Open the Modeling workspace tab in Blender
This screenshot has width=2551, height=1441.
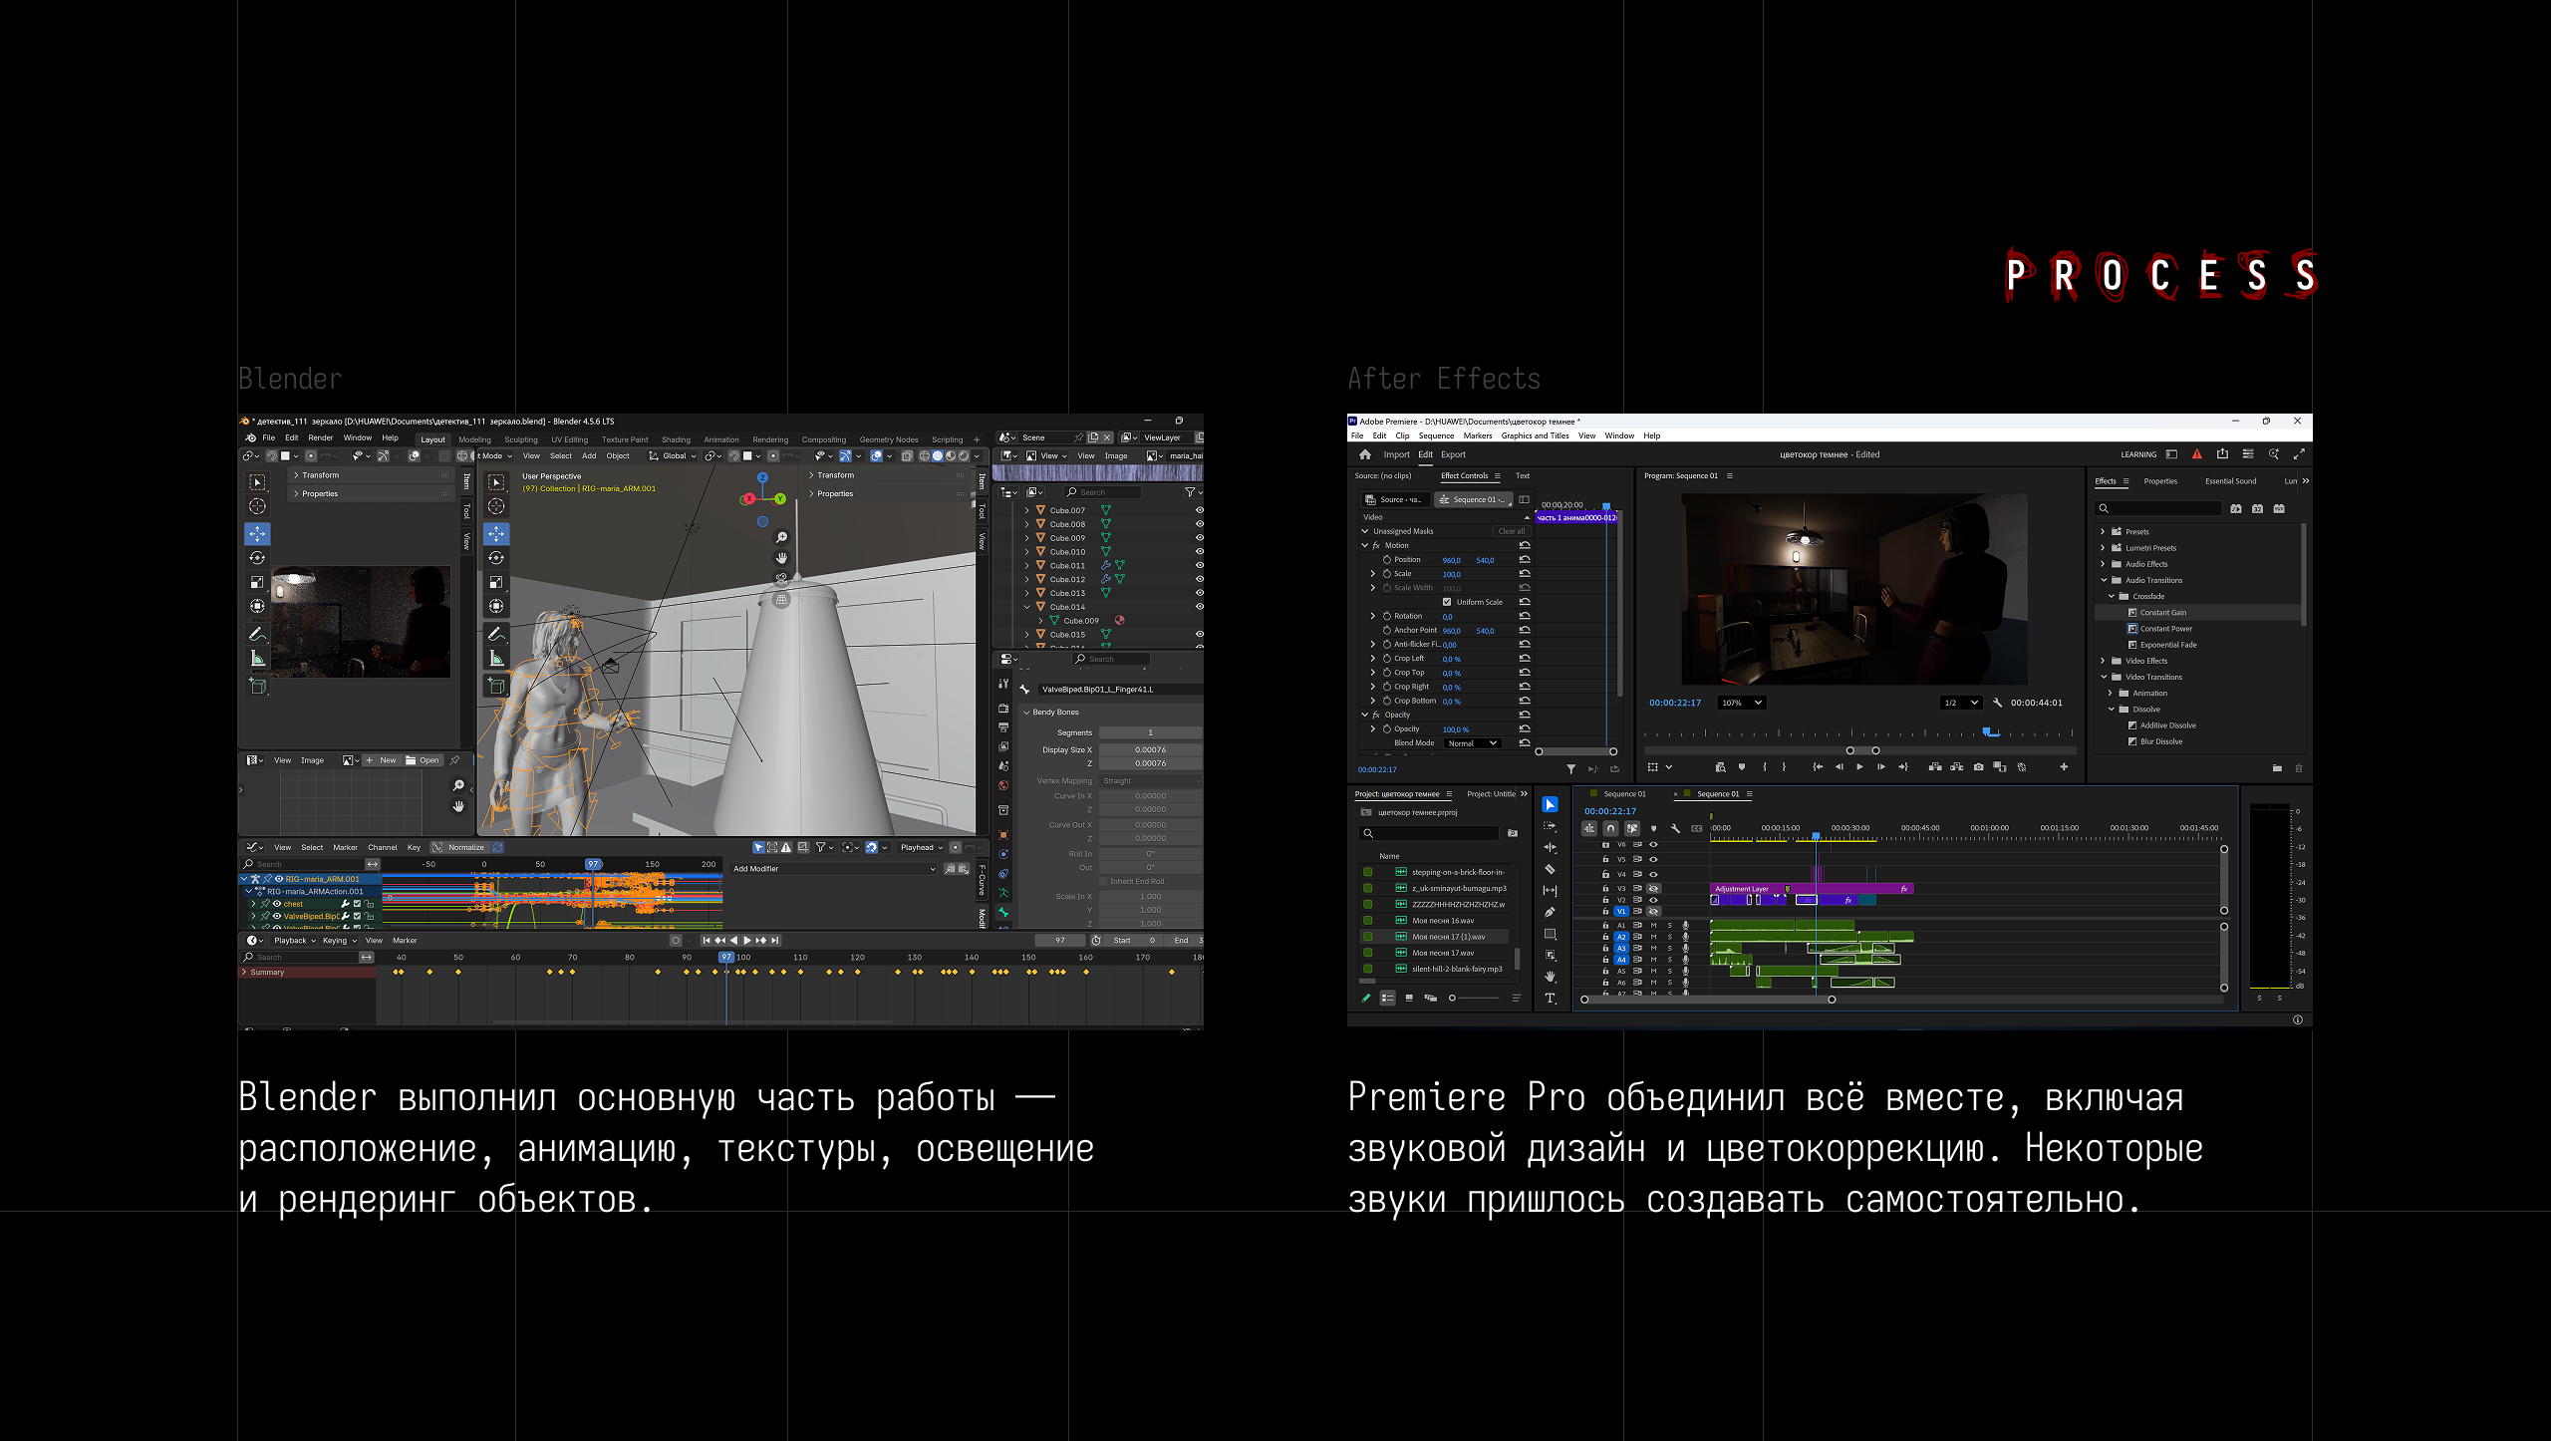tap(474, 439)
